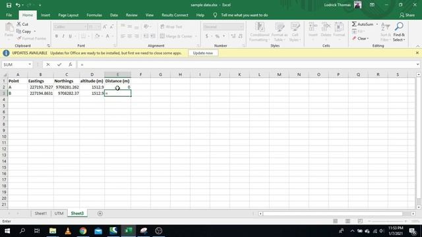Open the Number Format dropdown
This screenshot has height=237, width=422.
[x=241, y=26]
